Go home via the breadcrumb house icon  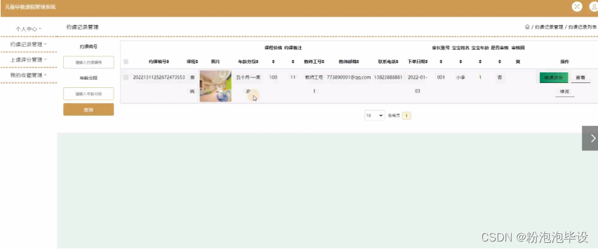point(527,27)
